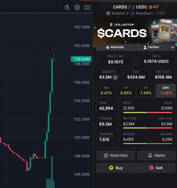177x188 pixels.
Task: Open the Website link button
Action: pos(115,47)
